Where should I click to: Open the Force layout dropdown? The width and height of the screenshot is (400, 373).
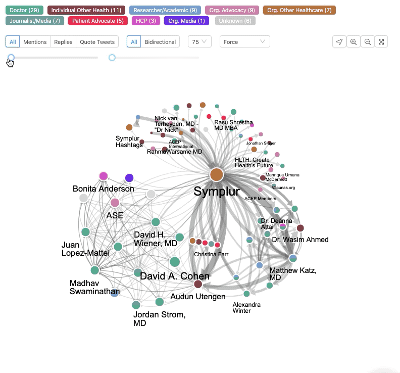pyautogui.click(x=244, y=41)
